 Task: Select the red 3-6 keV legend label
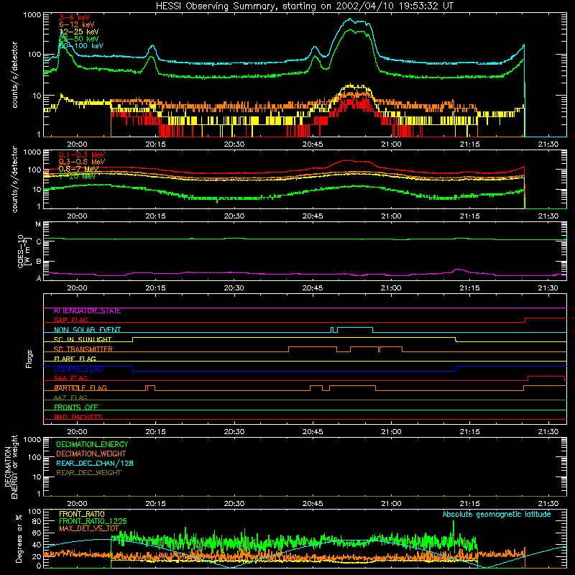(x=75, y=17)
